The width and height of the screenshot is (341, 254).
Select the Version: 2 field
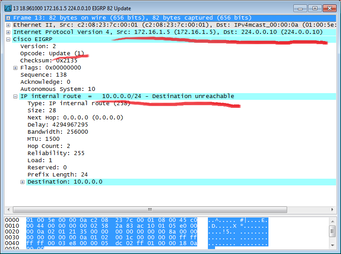[x=38, y=46]
